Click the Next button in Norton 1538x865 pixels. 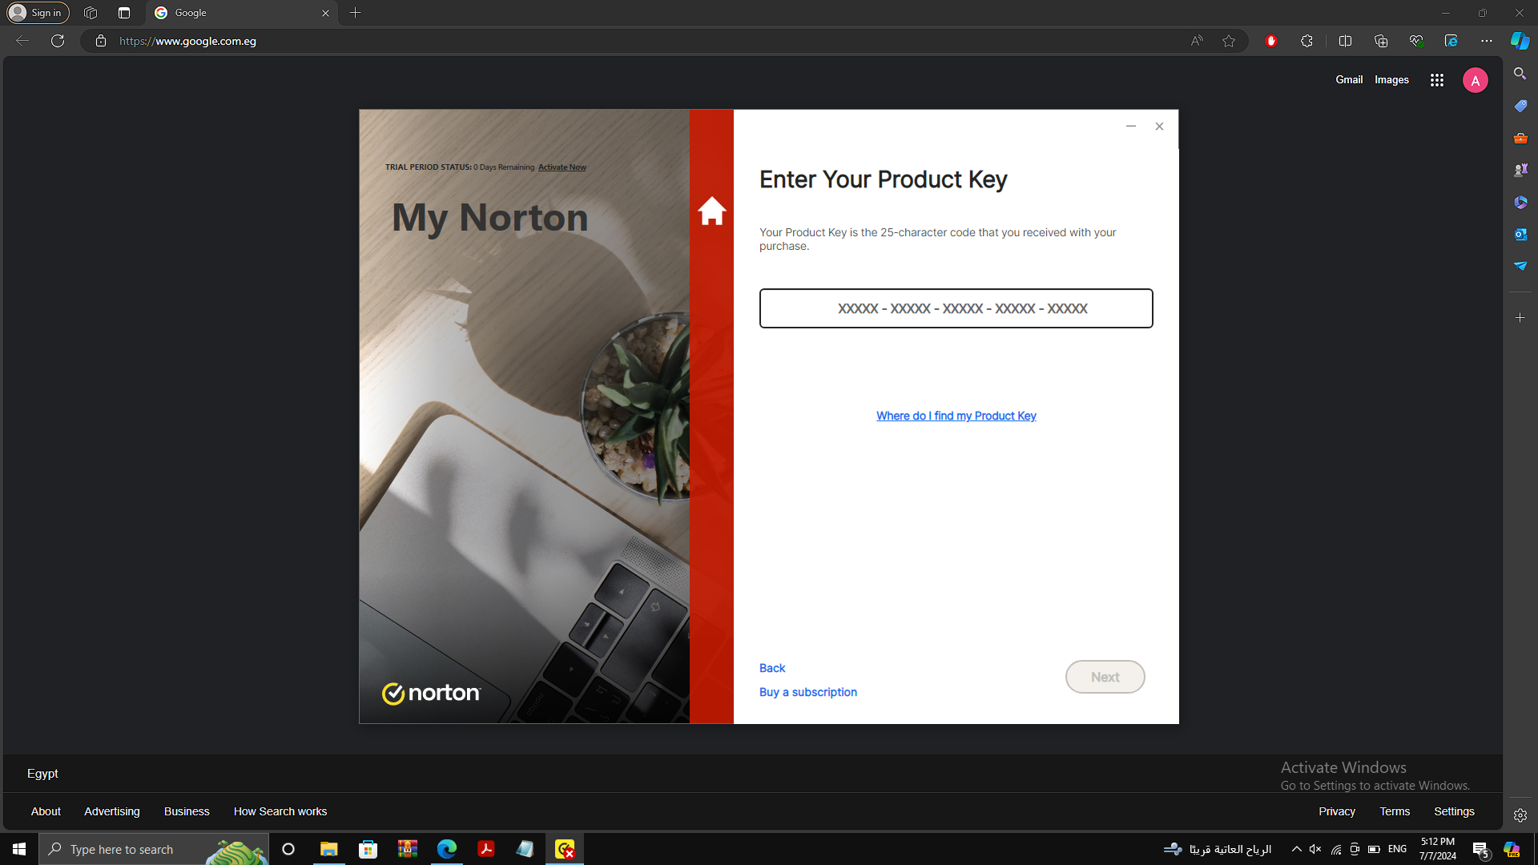[x=1105, y=677]
